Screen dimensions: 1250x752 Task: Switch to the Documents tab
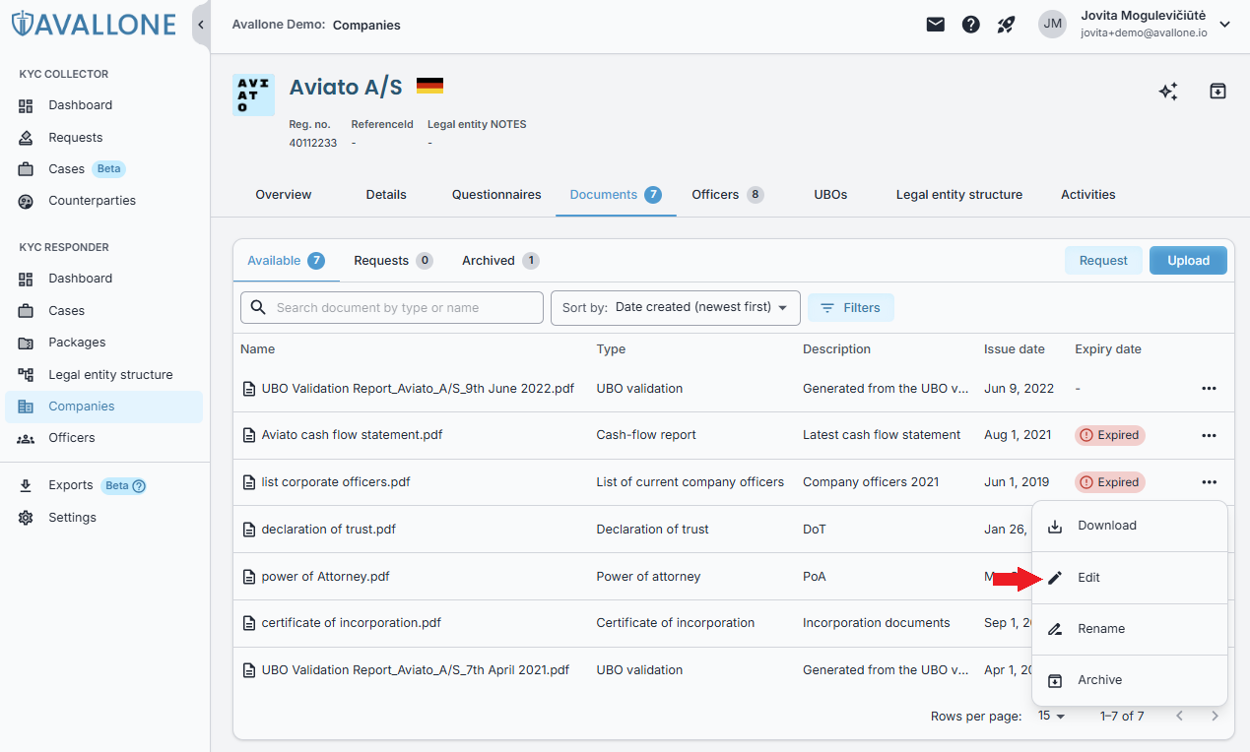616,195
